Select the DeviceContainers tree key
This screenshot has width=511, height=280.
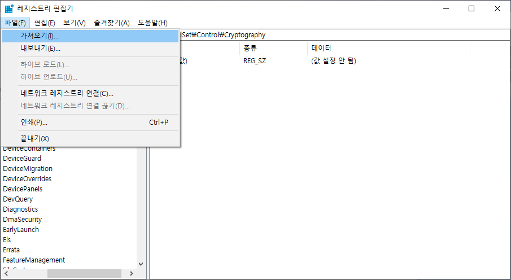click(x=29, y=148)
